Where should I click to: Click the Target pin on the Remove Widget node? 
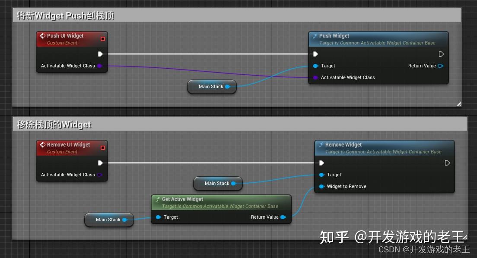coord(321,175)
